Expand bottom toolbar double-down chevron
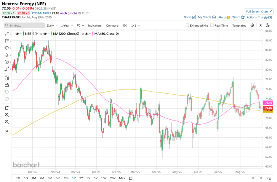 point(253,178)
